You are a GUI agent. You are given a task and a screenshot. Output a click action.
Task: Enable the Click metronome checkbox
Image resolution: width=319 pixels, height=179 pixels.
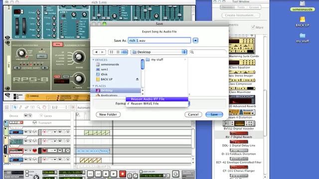tap(27, 172)
